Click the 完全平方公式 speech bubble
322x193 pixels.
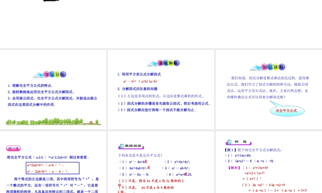[286, 111]
